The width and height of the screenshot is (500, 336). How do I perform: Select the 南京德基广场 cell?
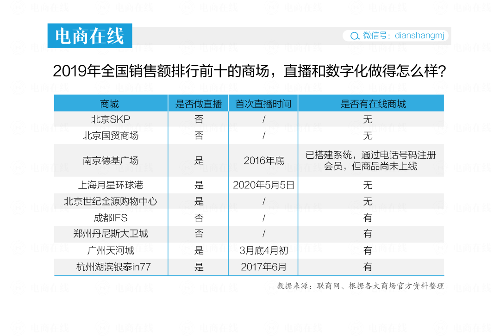pyautogui.click(x=111, y=160)
